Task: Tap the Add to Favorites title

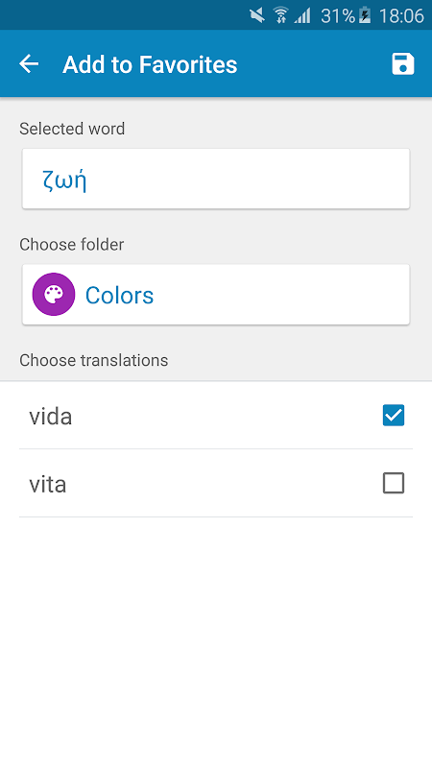Action: [x=150, y=64]
